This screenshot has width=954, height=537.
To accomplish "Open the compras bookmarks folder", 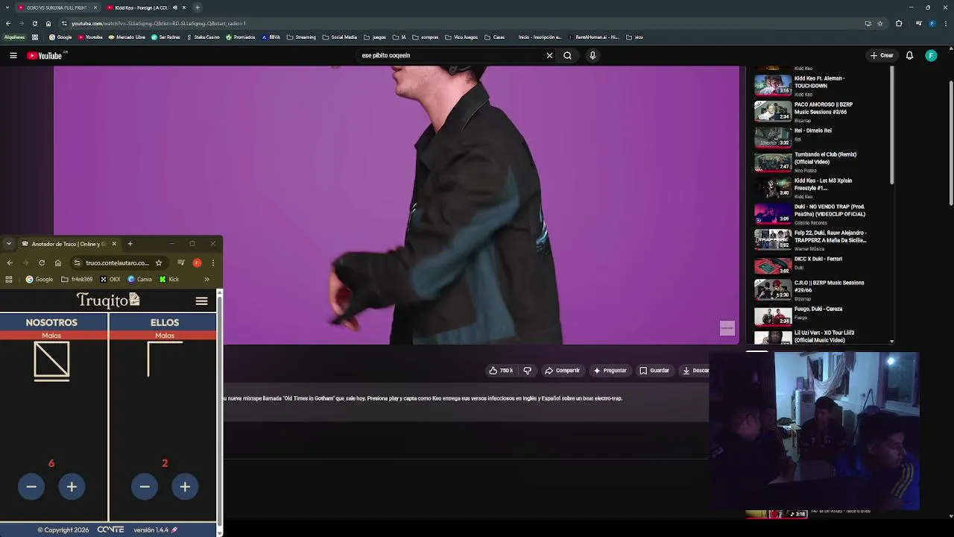I will [x=426, y=37].
